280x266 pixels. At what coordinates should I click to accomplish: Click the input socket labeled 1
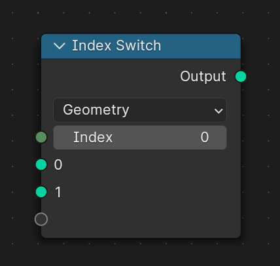(41, 192)
